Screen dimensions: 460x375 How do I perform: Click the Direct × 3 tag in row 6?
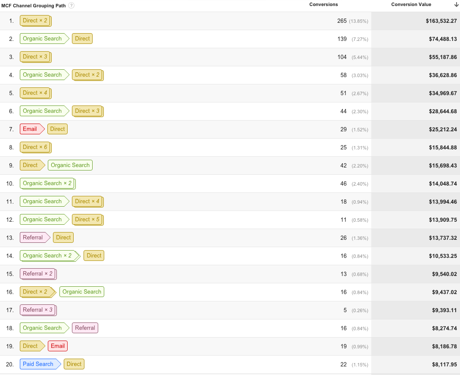click(x=88, y=111)
